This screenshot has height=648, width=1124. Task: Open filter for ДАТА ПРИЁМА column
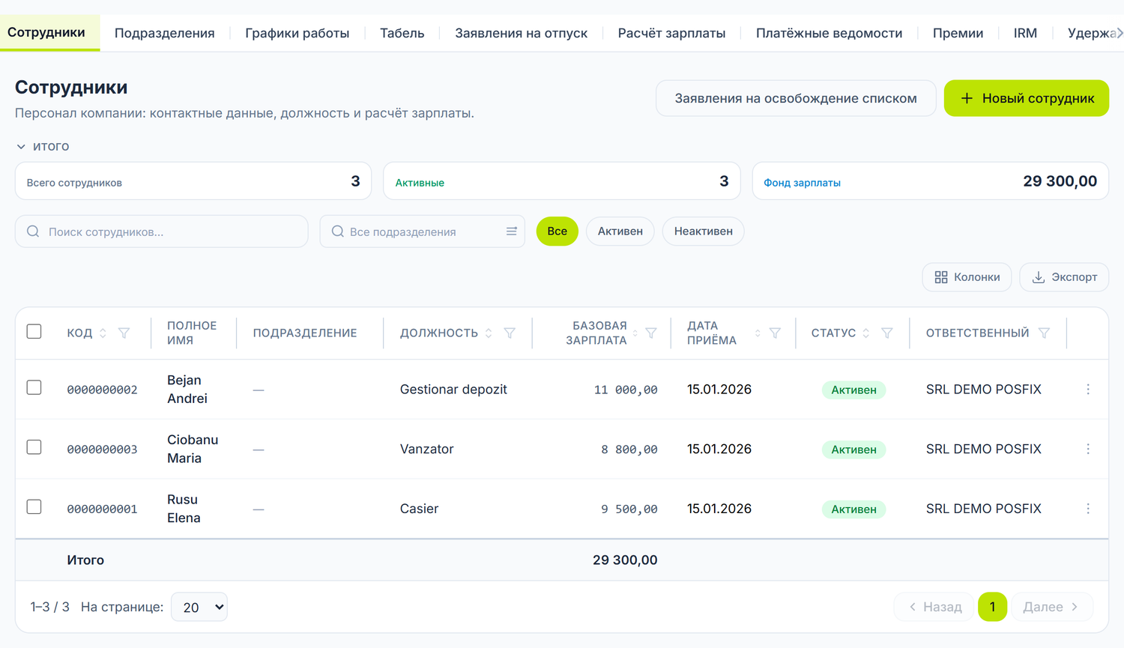coord(775,333)
